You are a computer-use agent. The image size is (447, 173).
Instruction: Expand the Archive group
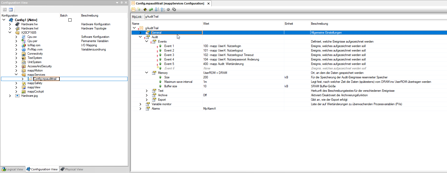click(x=147, y=95)
